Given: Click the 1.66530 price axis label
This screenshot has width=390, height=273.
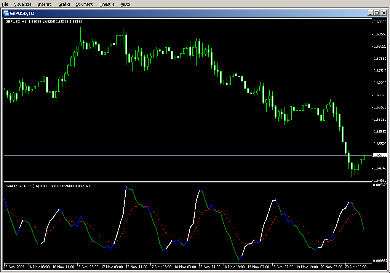Looking at the screenshot, I should (x=380, y=107).
